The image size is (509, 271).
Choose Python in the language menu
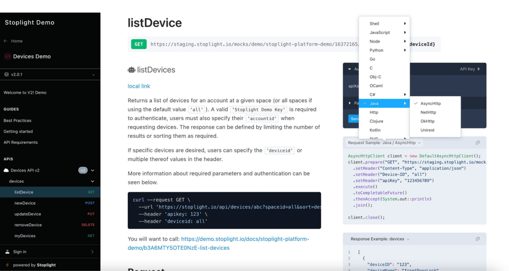[x=384, y=50]
